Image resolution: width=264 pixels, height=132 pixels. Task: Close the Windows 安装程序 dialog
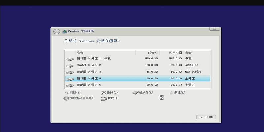[x=214, y=29]
